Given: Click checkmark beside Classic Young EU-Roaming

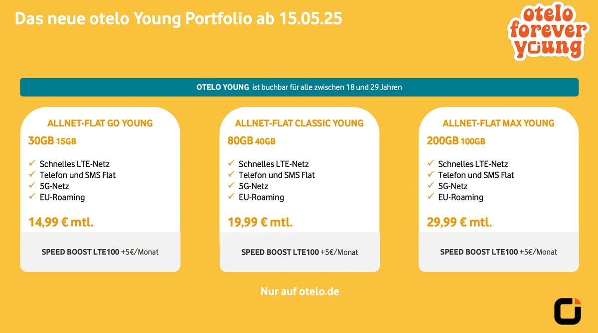Looking at the screenshot, I should (231, 197).
